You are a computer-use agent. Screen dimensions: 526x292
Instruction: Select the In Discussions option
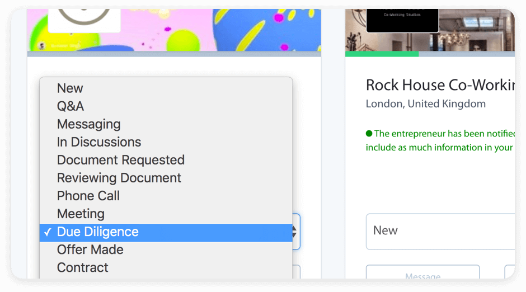[x=99, y=142]
